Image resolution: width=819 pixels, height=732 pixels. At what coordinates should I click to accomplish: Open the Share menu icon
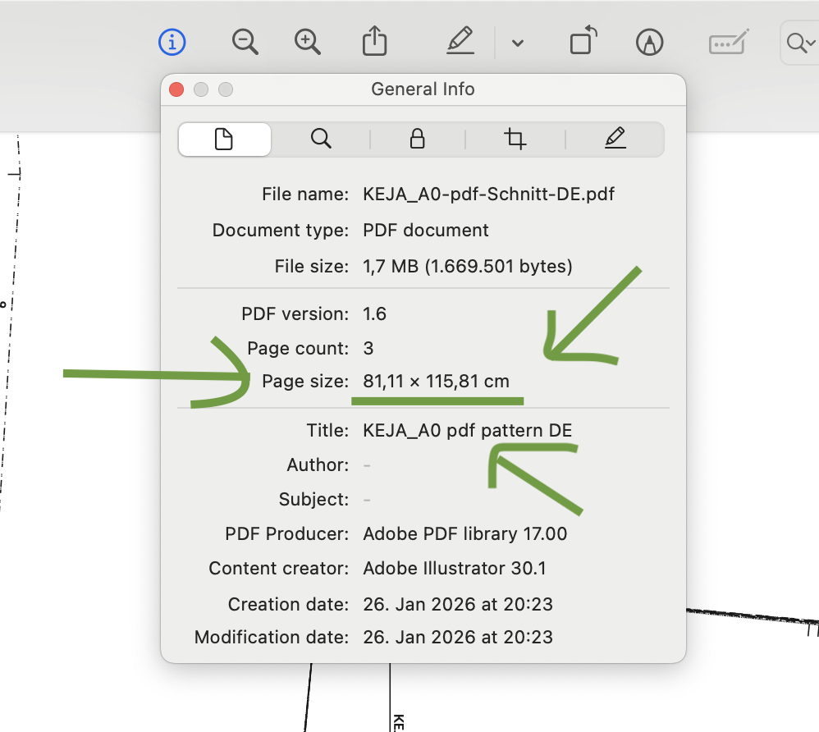pos(374,42)
